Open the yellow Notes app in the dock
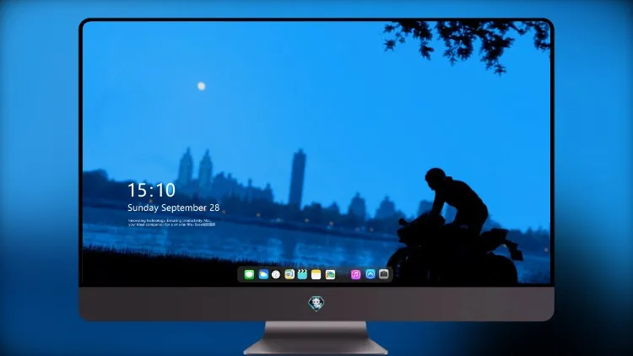Image resolution: width=633 pixels, height=356 pixels. click(x=316, y=274)
